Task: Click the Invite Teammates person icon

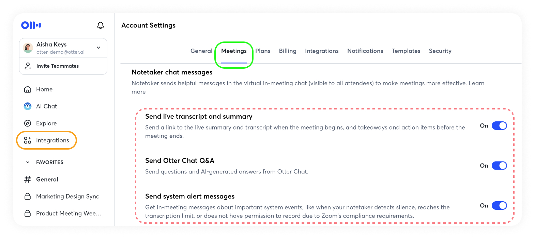Action: pyautogui.click(x=28, y=66)
